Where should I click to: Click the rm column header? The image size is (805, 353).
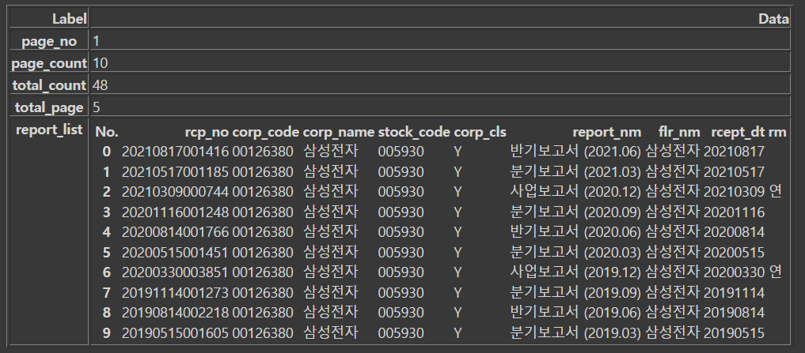tap(777, 132)
